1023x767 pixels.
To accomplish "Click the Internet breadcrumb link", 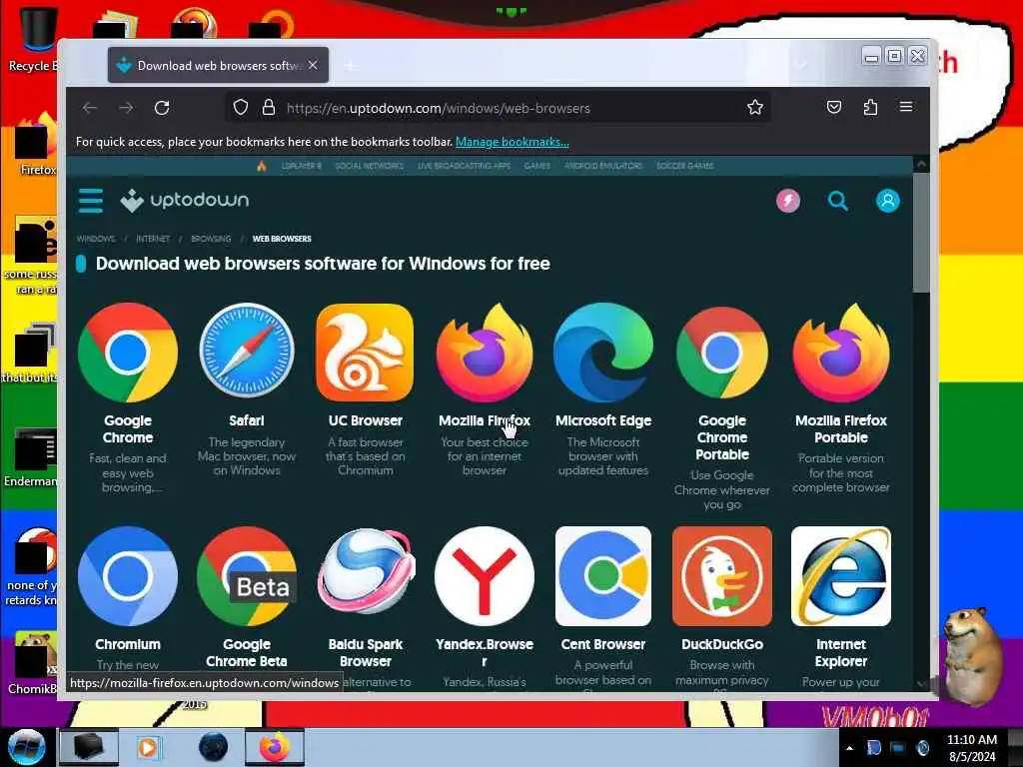I will coord(153,239).
